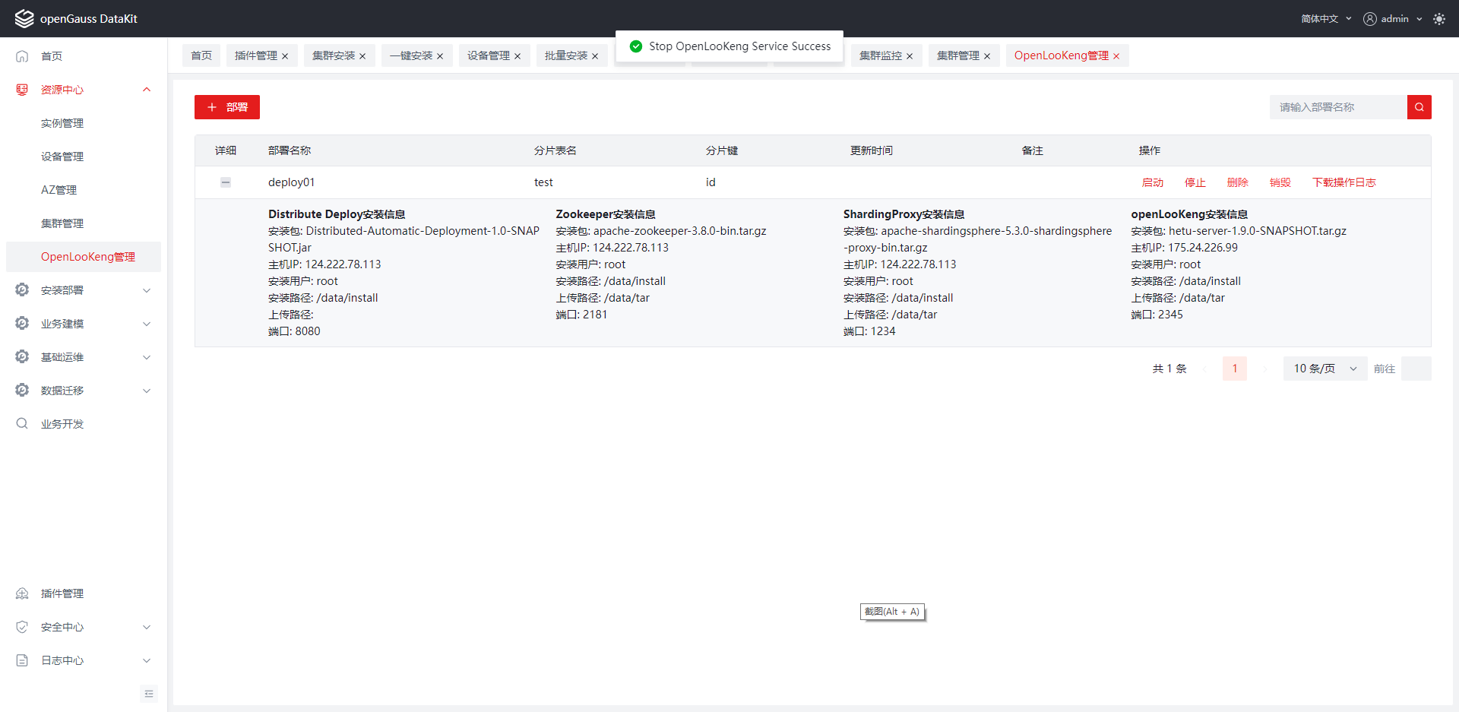Image resolution: width=1459 pixels, height=712 pixels.
Task: Click the 首页 home icon in sidebar
Action: [22, 56]
